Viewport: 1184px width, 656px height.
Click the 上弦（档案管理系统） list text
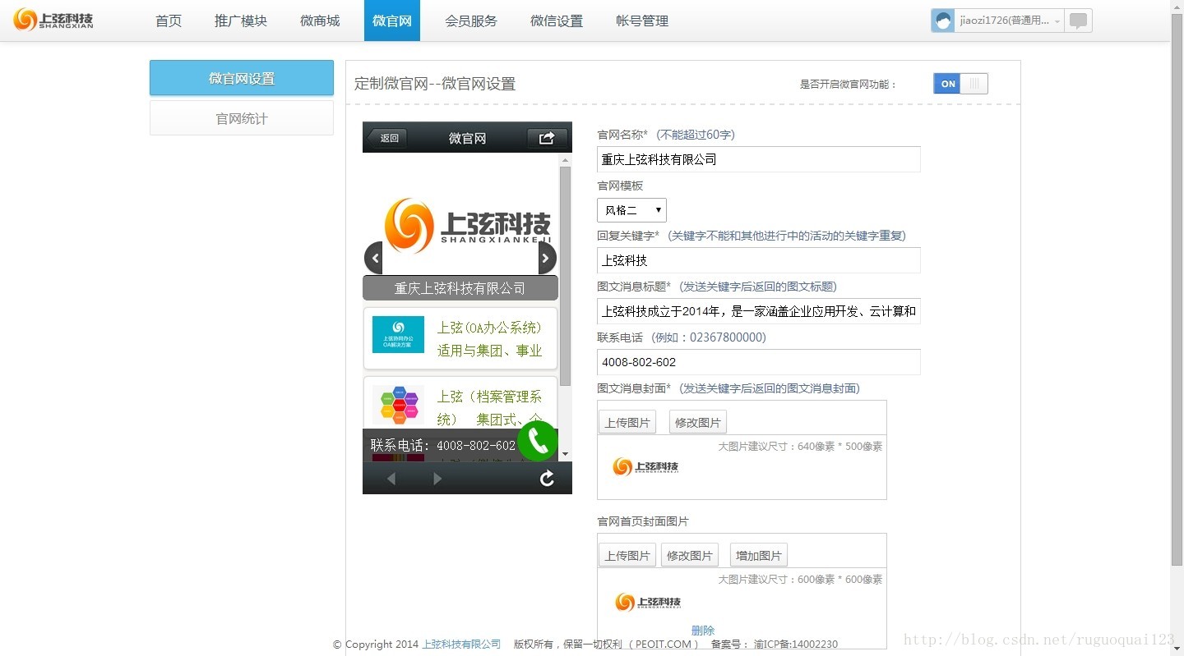click(490, 408)
